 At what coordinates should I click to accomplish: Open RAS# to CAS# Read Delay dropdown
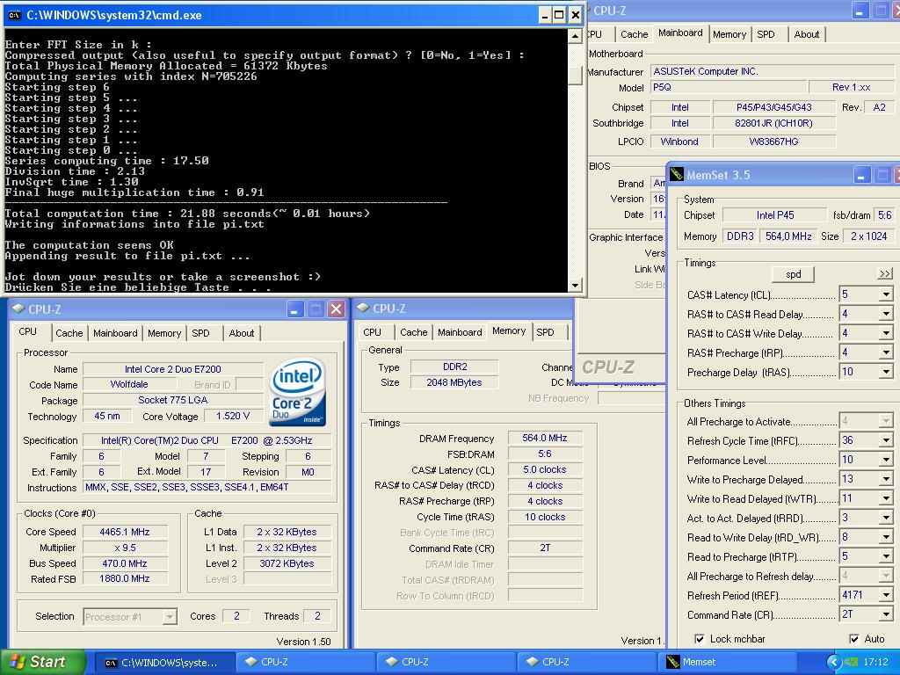point(886,314)
